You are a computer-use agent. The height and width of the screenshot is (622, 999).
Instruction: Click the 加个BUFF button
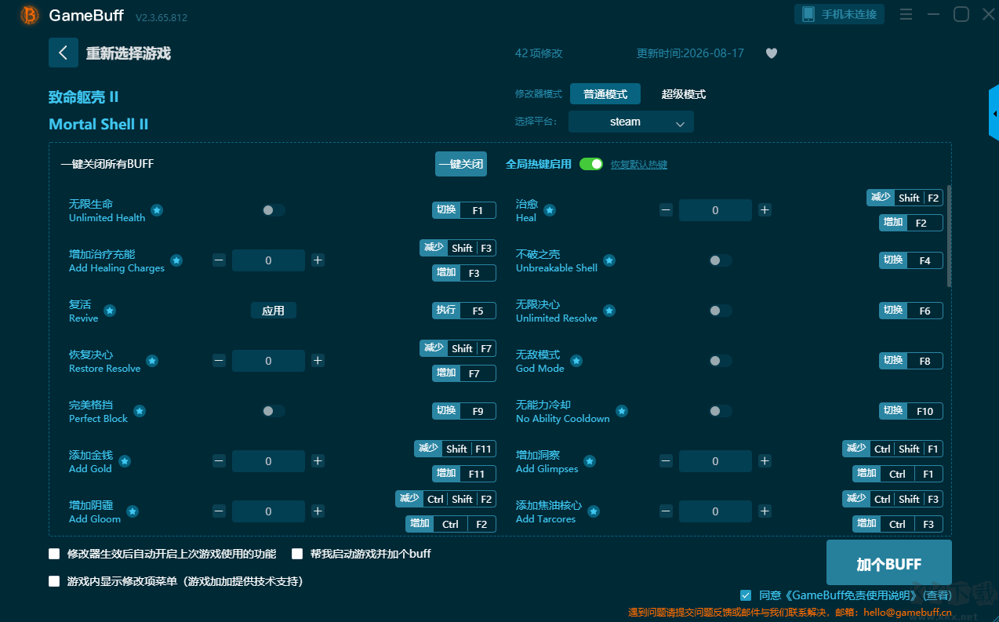click(x=889, y=563)
